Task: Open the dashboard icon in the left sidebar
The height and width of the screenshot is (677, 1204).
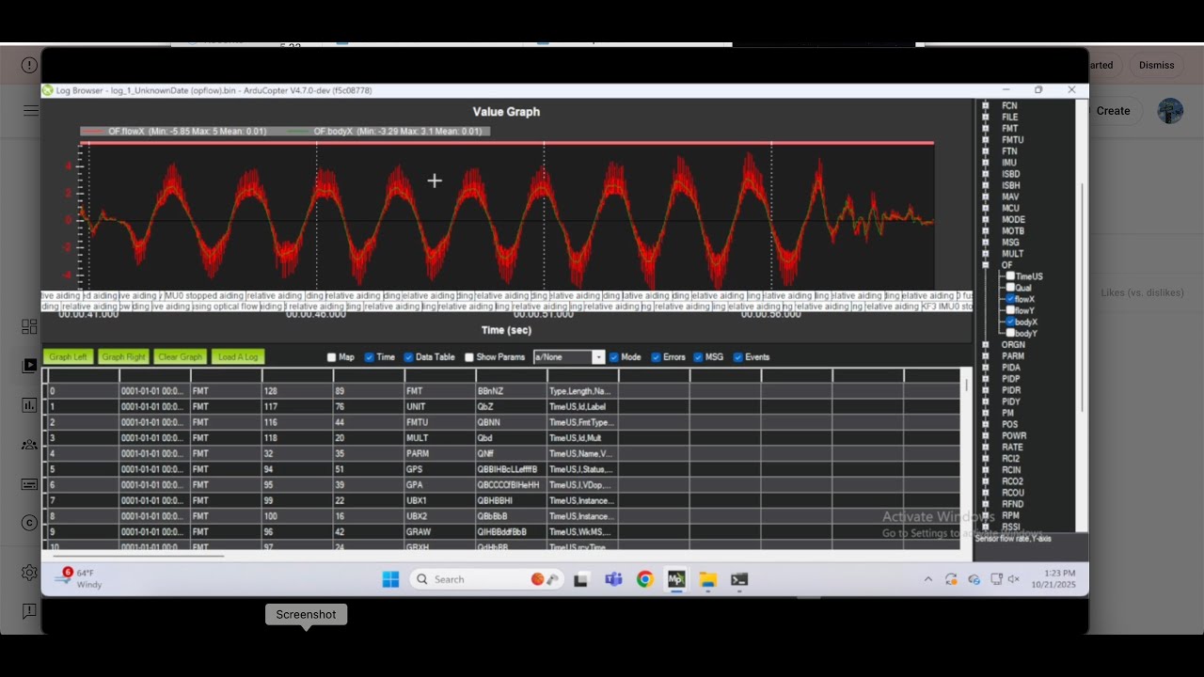Action: click(29, 327)
